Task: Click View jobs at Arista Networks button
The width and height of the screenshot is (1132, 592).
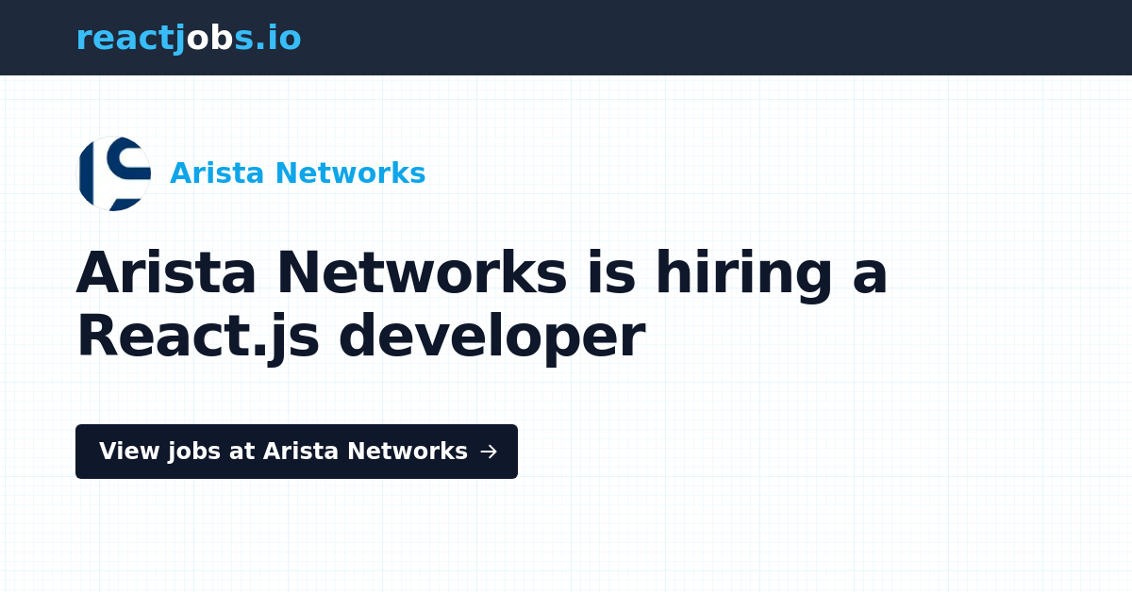Action: click(x=296, y=452)
